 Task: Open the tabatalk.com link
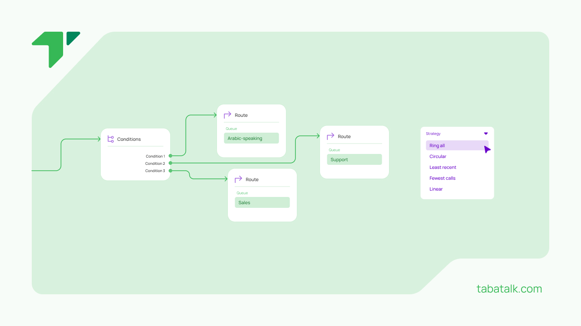(x=509, y=289)
